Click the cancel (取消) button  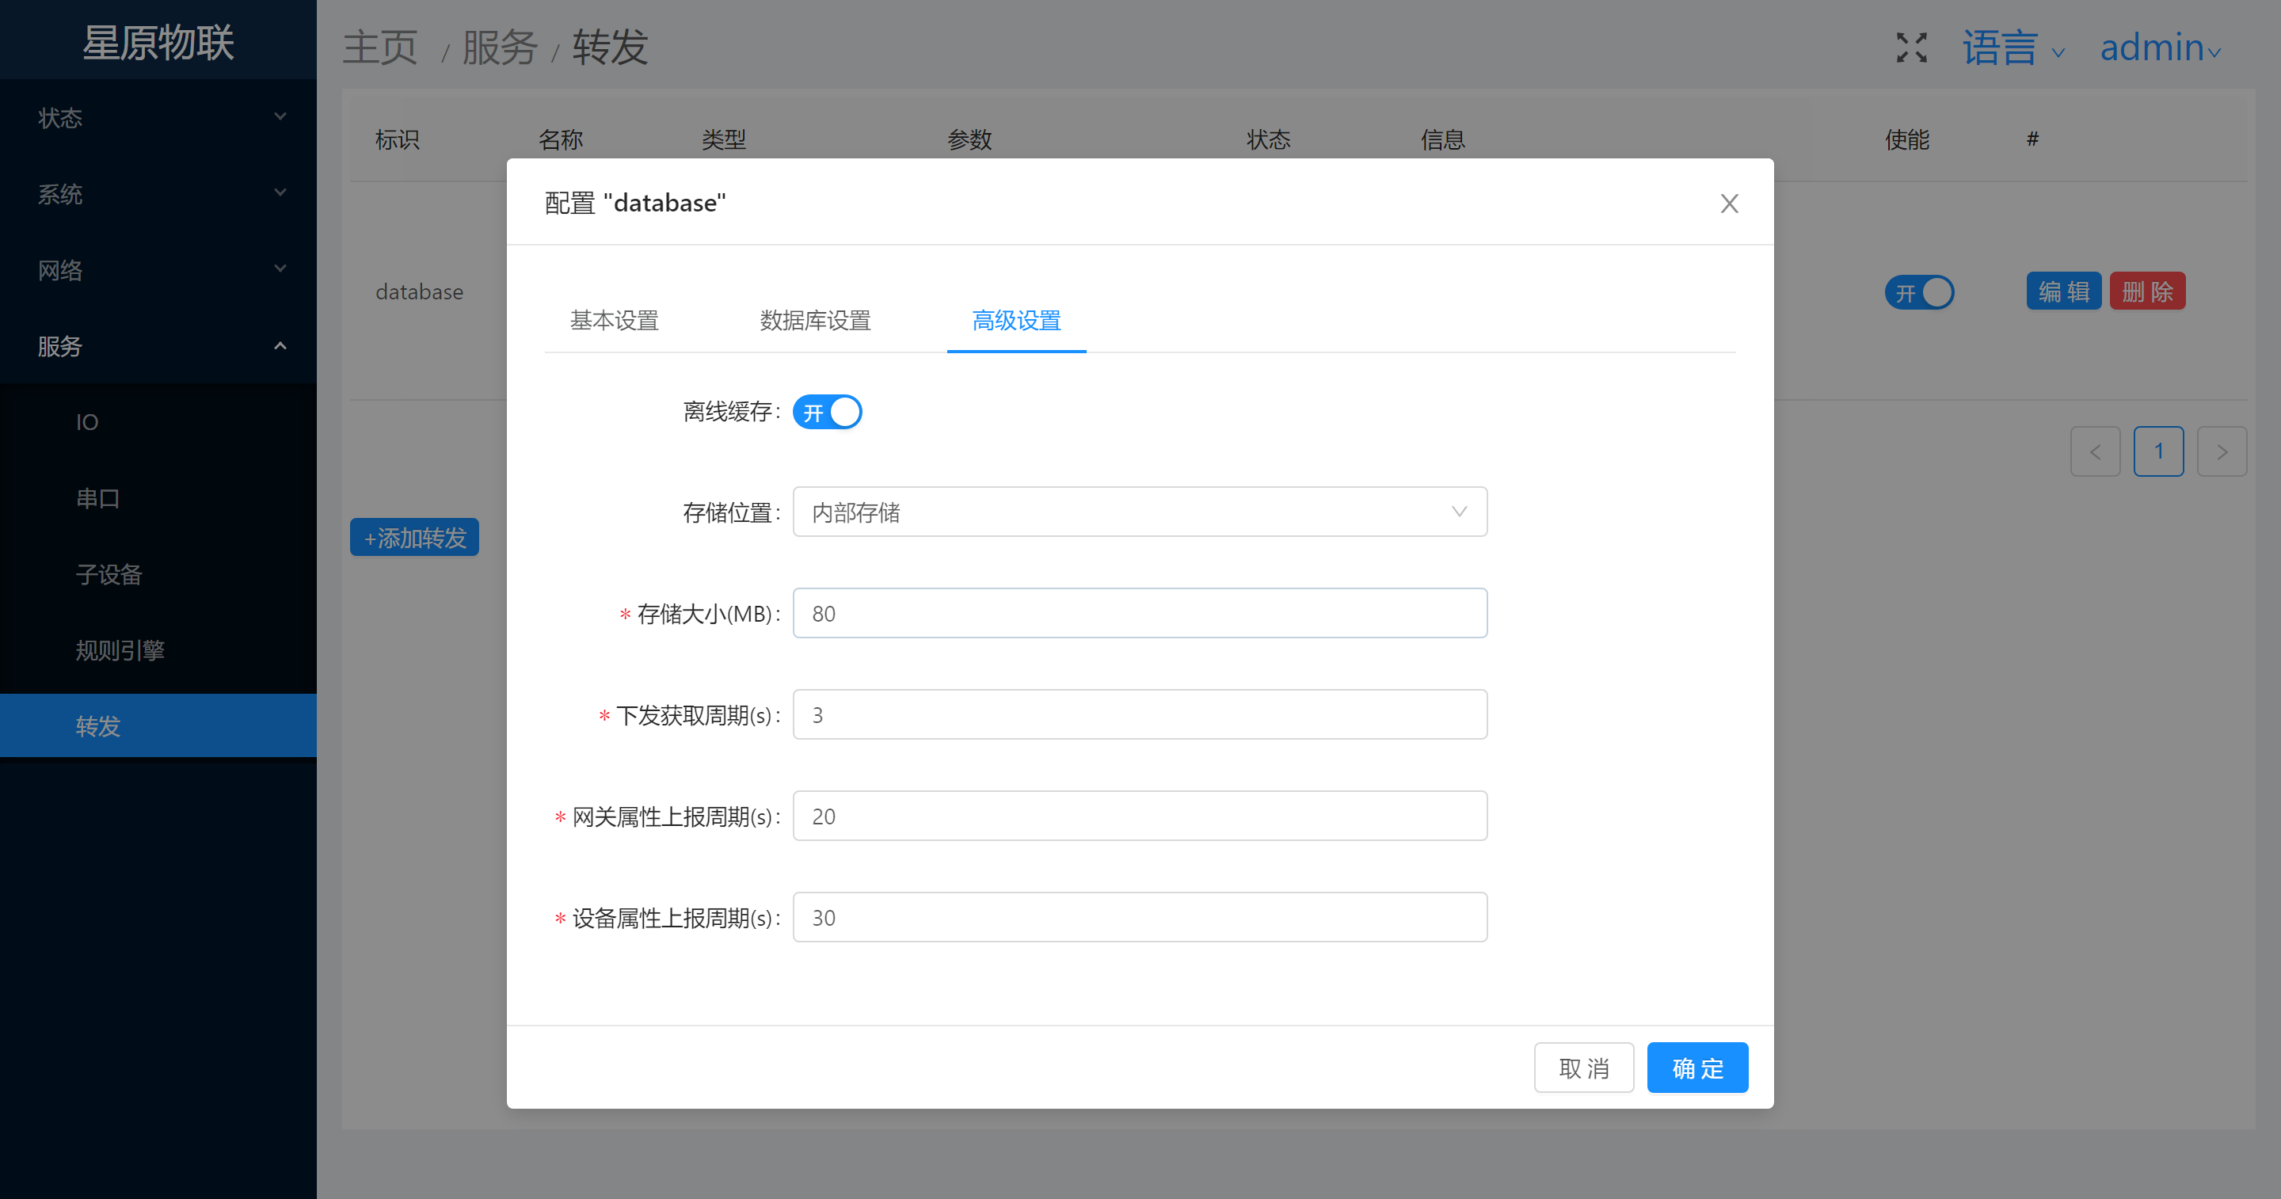coord(1583,1068)
